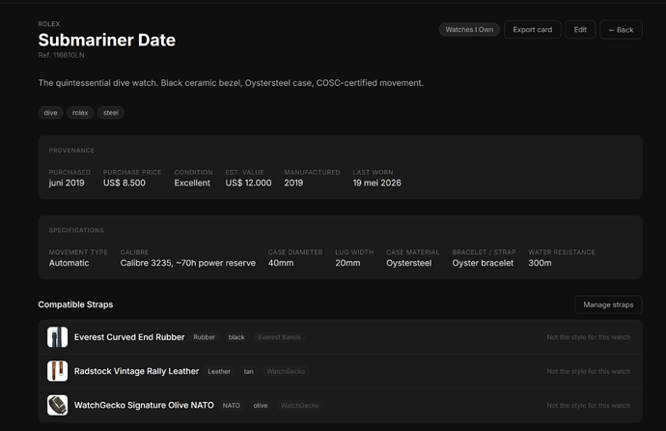Click the Ref. 116610LN reference text
The width and height of the screenshot is (666, 431).
(61, 55)
